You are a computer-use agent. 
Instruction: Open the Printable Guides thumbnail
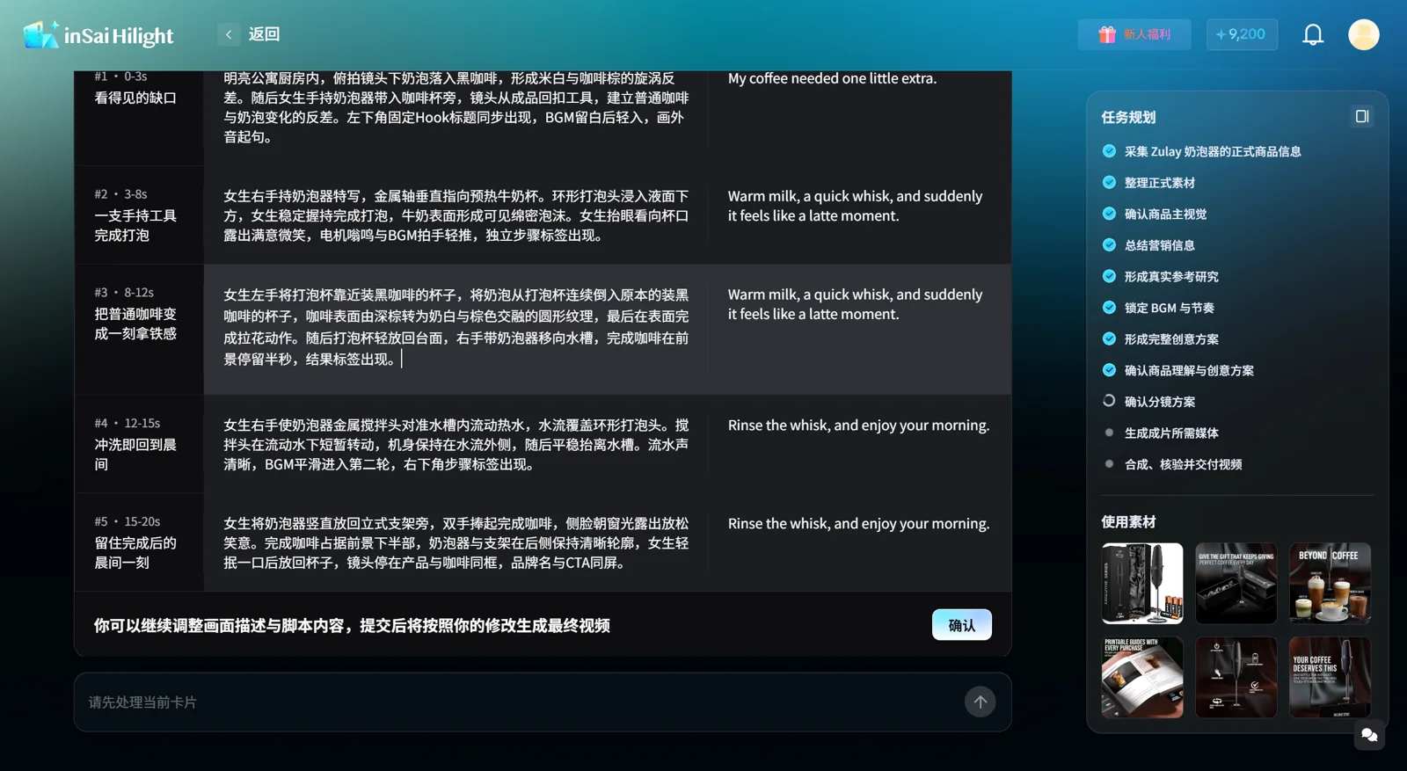1141,678
